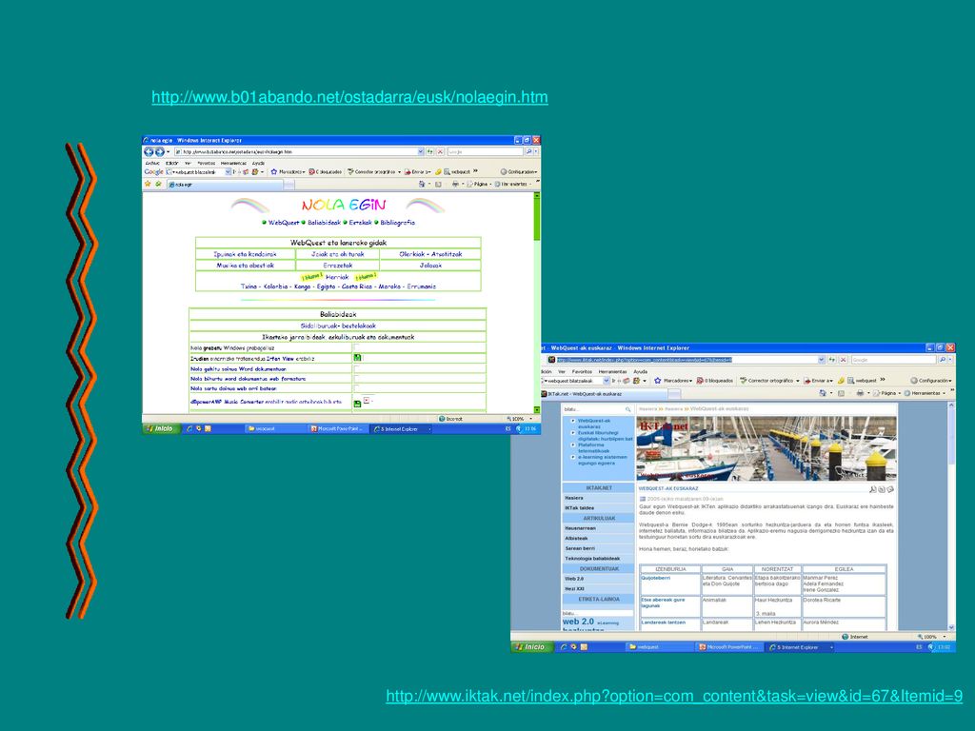Viewport: 975px width, 731px height.
Task: Click the email icon beside article heading
Action: coord(890,489)
